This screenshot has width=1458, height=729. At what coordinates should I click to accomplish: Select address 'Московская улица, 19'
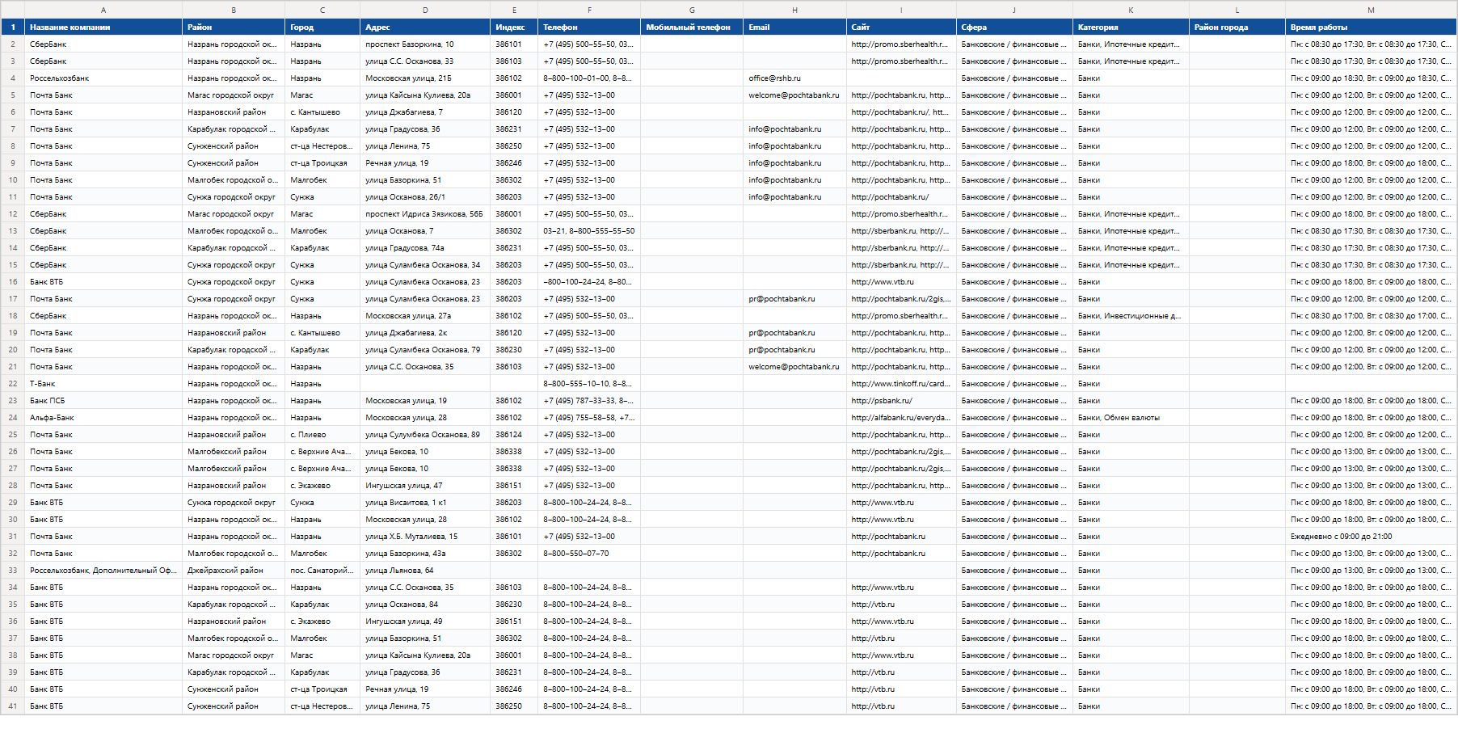pos(425,401)
